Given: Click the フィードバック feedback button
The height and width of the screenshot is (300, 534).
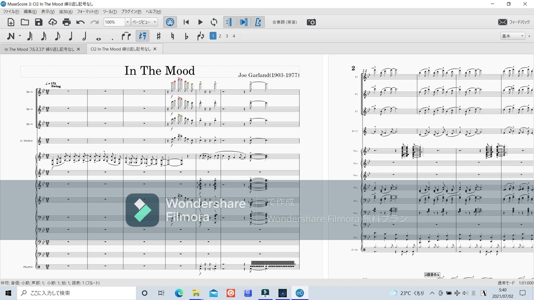Looking at the screenshot, I should pos(514,22).
